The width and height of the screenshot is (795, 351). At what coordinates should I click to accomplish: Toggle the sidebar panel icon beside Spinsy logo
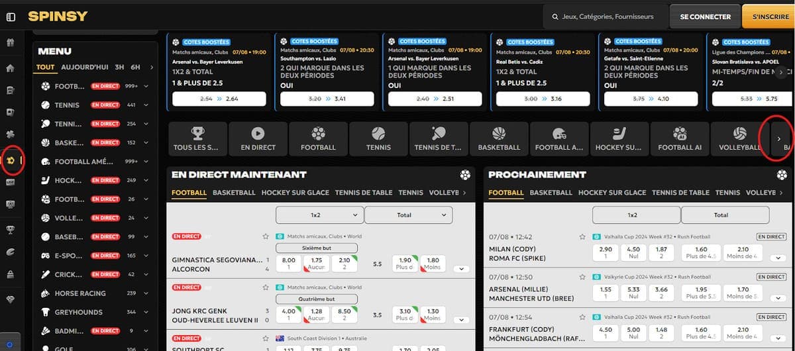coord(11,17)
